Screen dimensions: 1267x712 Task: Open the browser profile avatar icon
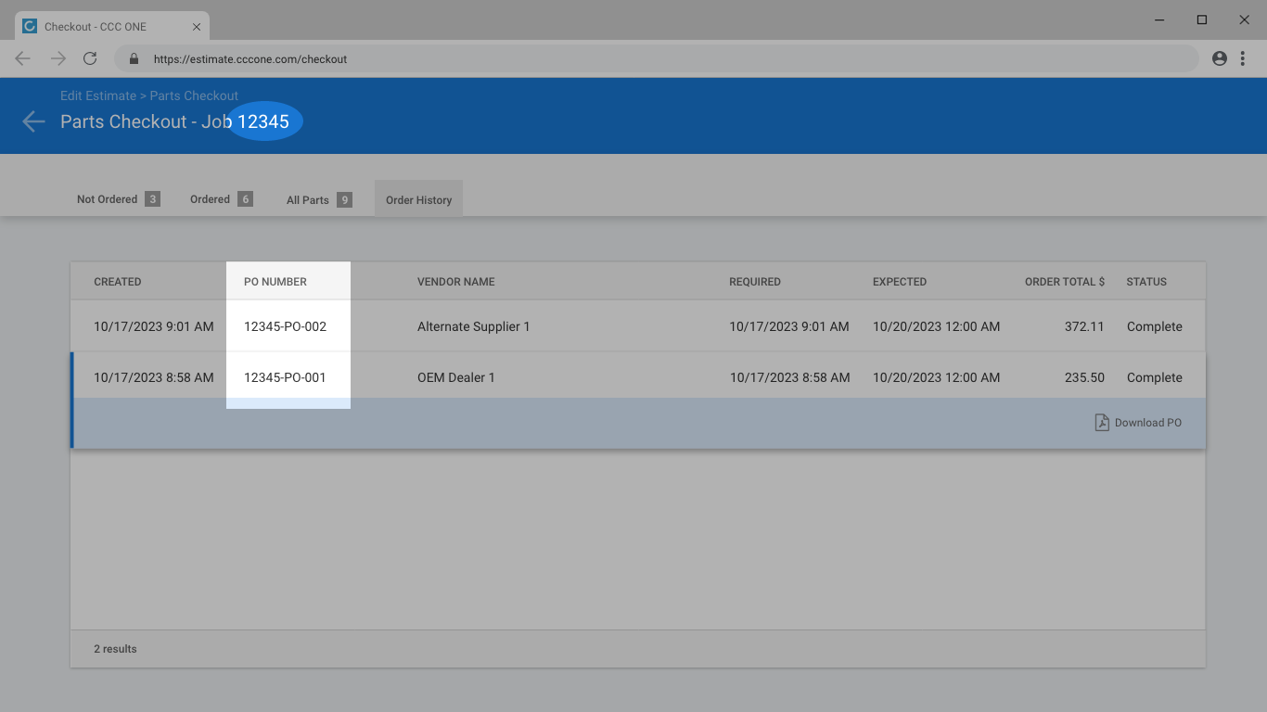(1220, 58)
